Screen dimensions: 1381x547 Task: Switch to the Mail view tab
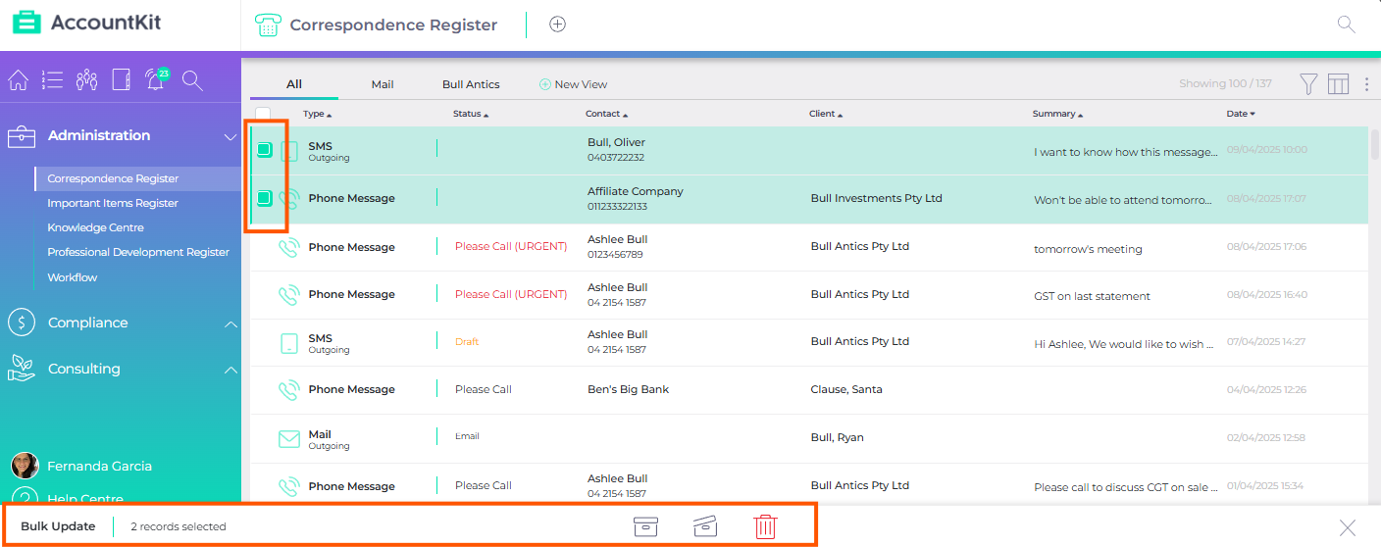pyautogui.click(x=383, y=84)
